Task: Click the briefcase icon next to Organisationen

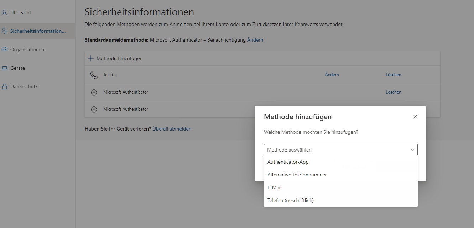Action: pos(5,49)
